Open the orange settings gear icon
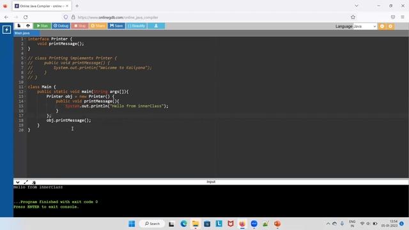Screen dimensions: 409x230 pyautogui.click(x=390, y=26)
